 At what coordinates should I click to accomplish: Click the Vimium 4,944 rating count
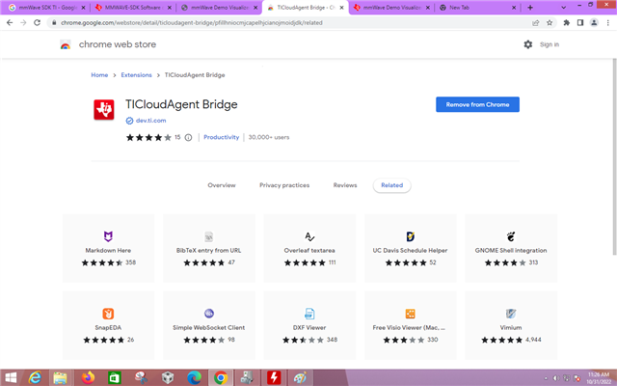533,340
